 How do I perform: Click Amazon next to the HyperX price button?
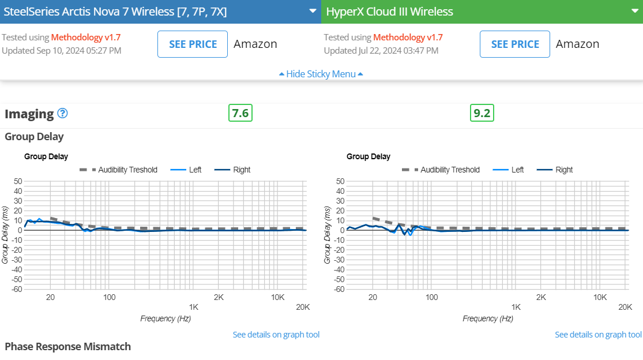click(x=577, y=44)
